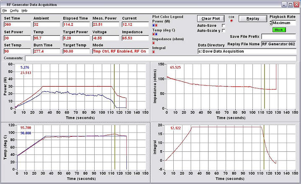Image resolution: width=301 pixels, height=184 pixels.
Task: Click the Temp plot time cursor
Action: (115, 147)
